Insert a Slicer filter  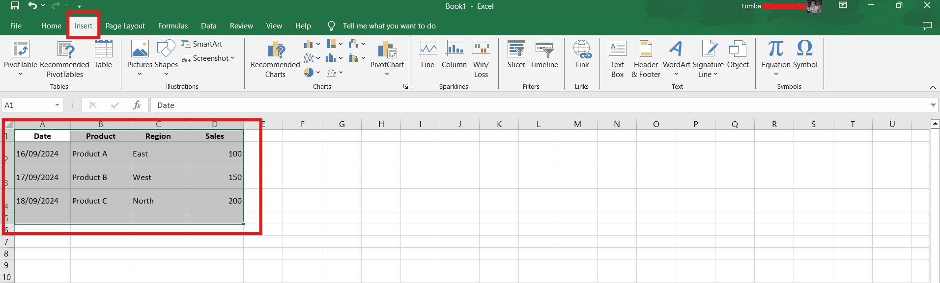tap(516, 54)
